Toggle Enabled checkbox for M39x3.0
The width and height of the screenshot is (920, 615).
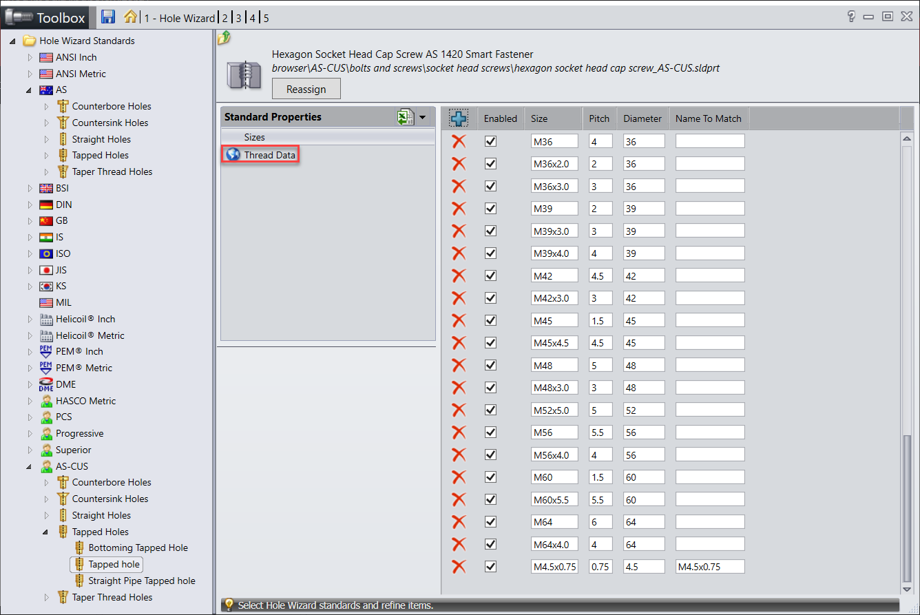490,231
